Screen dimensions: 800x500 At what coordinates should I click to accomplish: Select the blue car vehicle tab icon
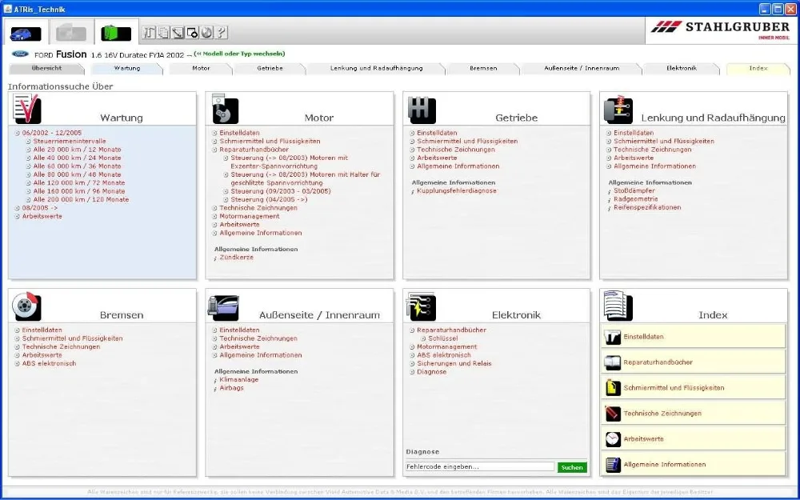pyautogui.click(x=26, y=34)
